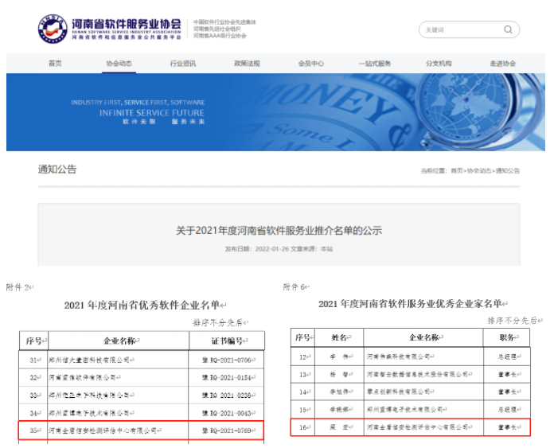550x448 pixels.
Task: Click certificate number 豫RQ-2021-0043
Action: pyautogui.click(x=227, y=413)
